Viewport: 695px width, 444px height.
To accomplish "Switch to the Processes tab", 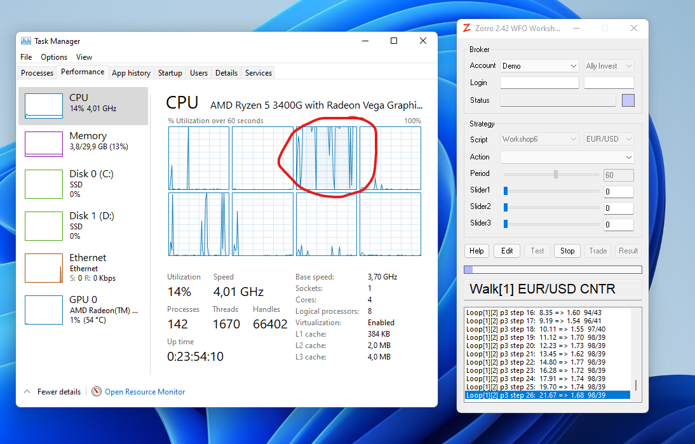I will [x=37, y=73].
